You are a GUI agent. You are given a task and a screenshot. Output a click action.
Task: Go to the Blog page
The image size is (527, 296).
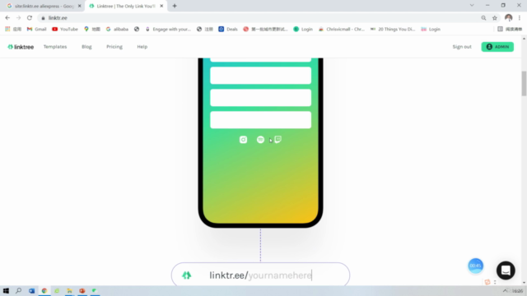(86, 47)
